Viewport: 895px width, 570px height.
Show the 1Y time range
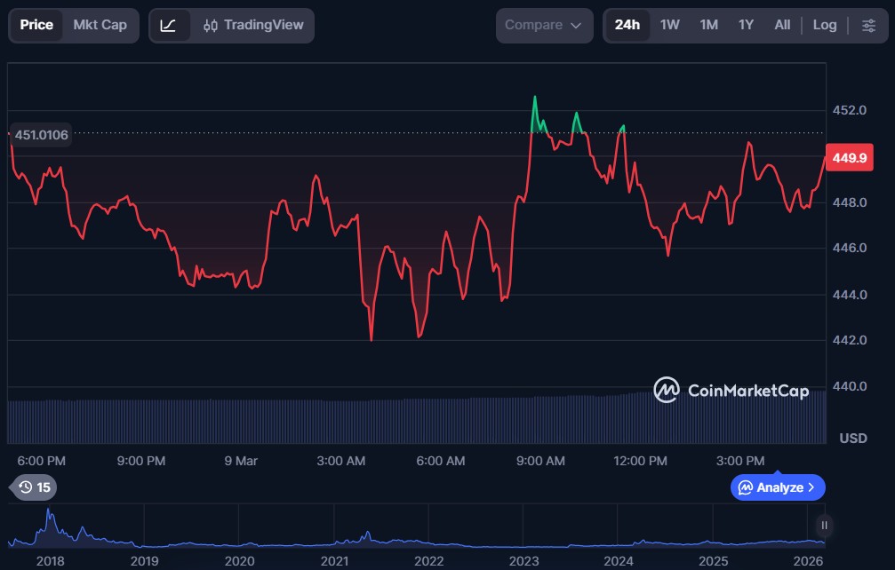746,25
